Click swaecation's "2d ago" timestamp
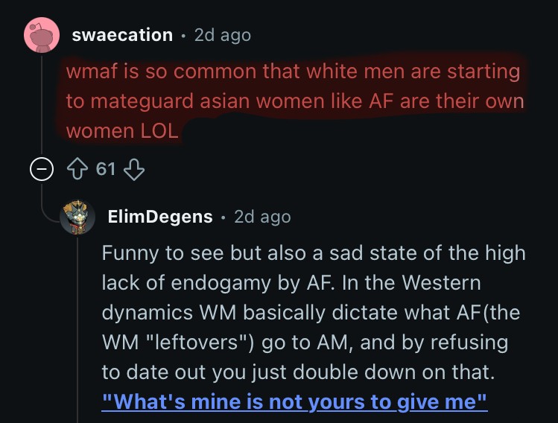Screen dimensions: 558x423 pyautogui.click(x=223, y=35)
